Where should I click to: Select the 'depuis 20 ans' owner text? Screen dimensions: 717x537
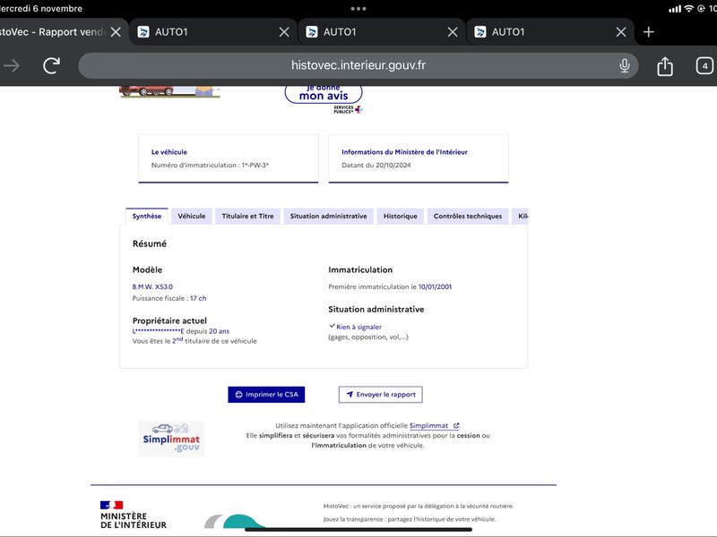(x=208, y=331)
